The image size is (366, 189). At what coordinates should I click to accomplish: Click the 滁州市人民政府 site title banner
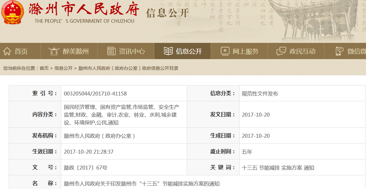click(84, 10)
